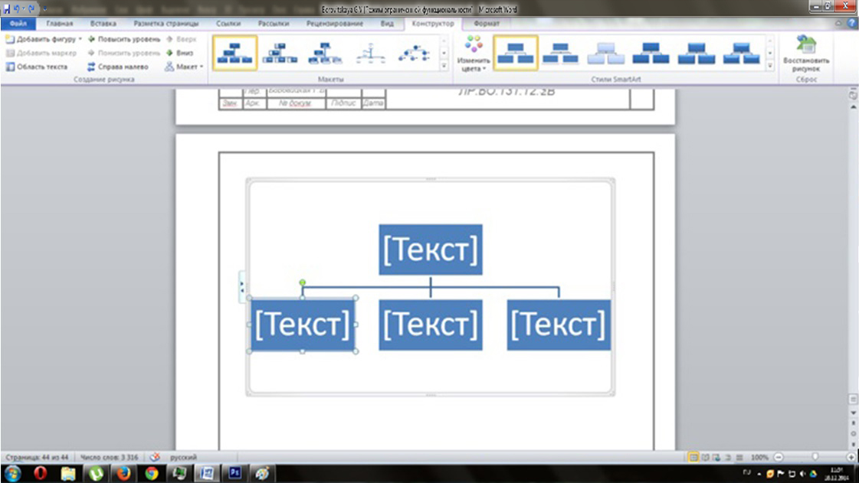This screenshot has width=859, height=483.
Task: Open Макет dropdown in ribbon
Action: point(184,67)
